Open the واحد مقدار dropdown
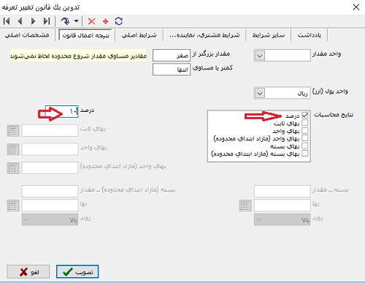 [260, 56]
